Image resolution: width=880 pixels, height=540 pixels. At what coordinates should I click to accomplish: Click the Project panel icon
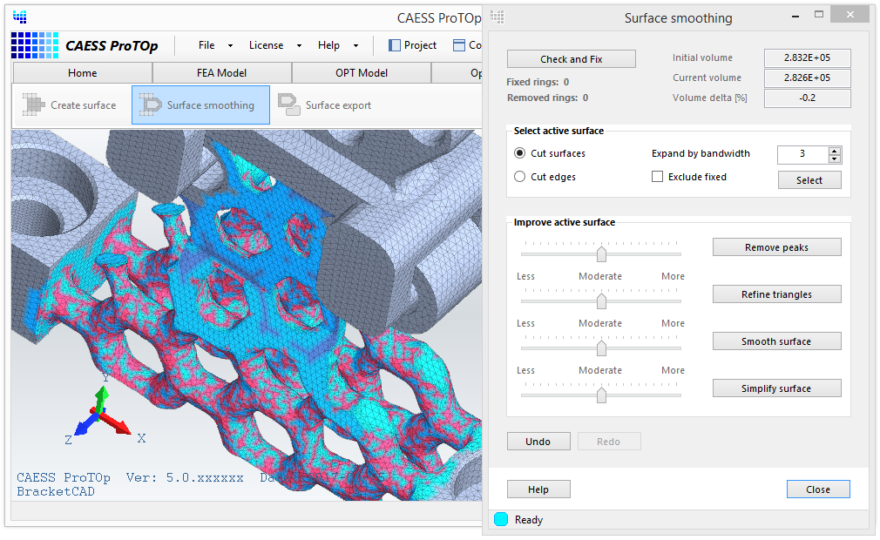coord(395,45)
